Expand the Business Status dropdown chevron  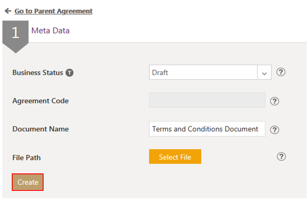[264, 73]
